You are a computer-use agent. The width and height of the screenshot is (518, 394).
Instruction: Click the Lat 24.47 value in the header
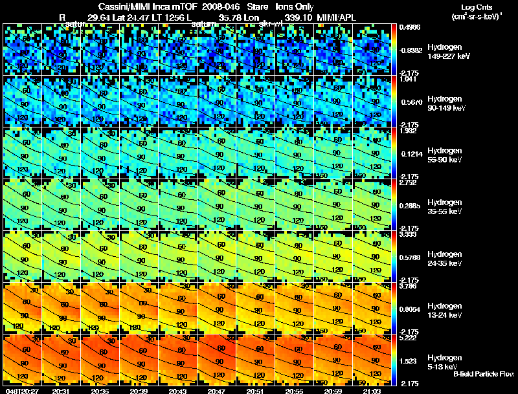131,17
